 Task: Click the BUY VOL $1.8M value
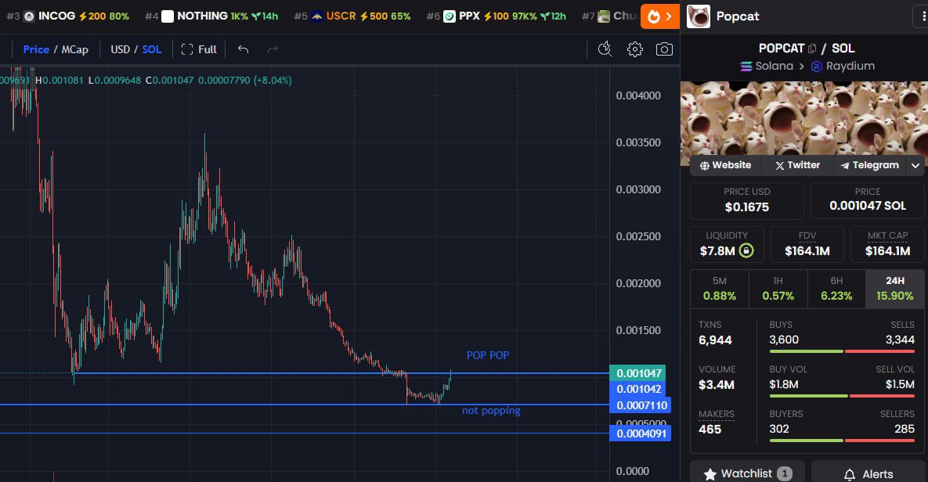coord(784,384)
